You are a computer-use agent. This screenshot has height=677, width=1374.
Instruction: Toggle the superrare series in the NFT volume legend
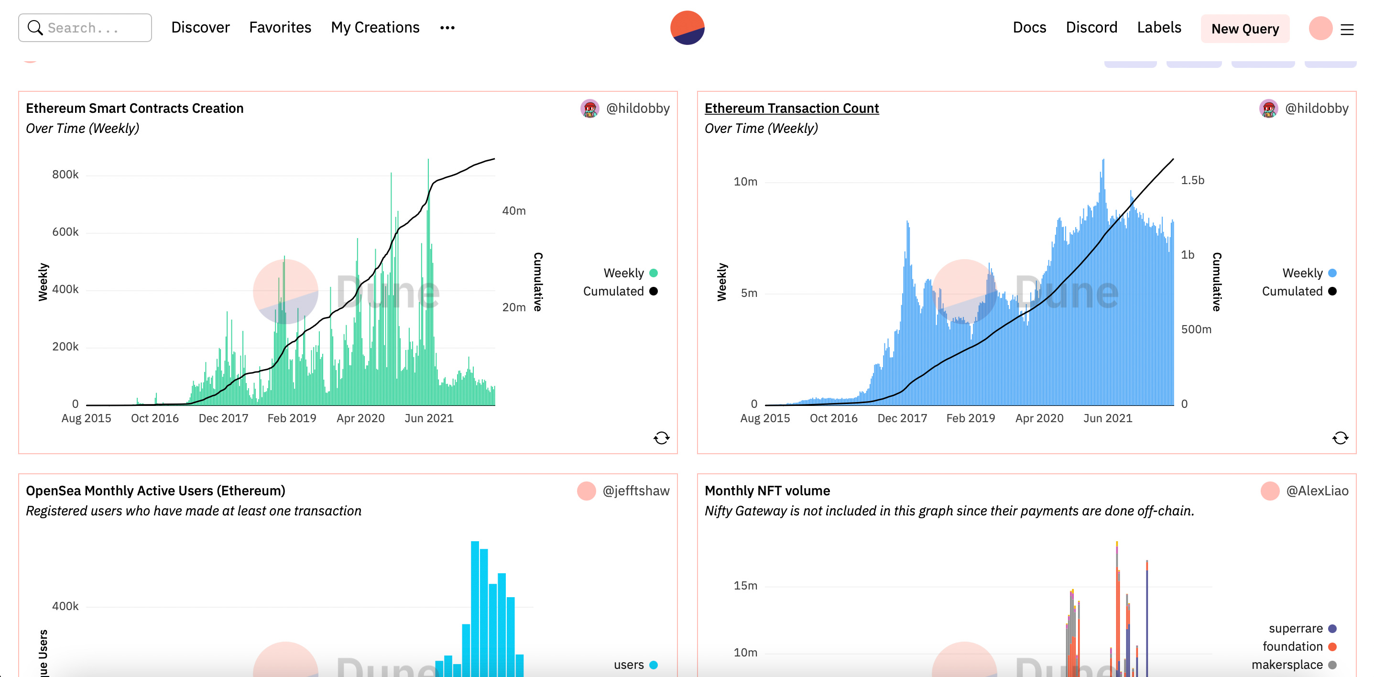[x=1295, y=628]
